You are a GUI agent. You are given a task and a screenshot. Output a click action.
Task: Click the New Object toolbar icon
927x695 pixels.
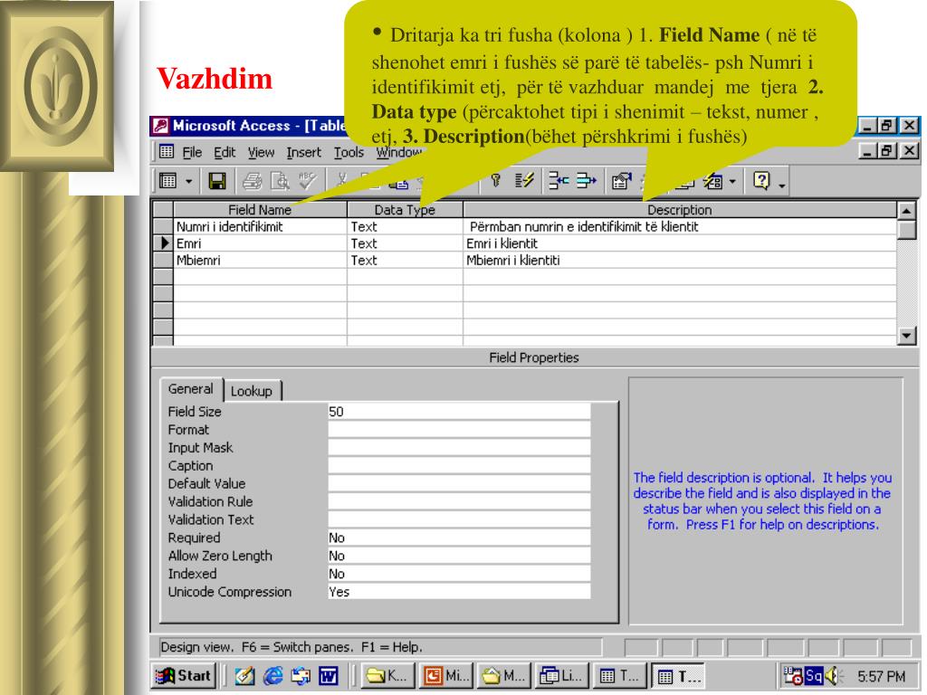pos(713,181)
